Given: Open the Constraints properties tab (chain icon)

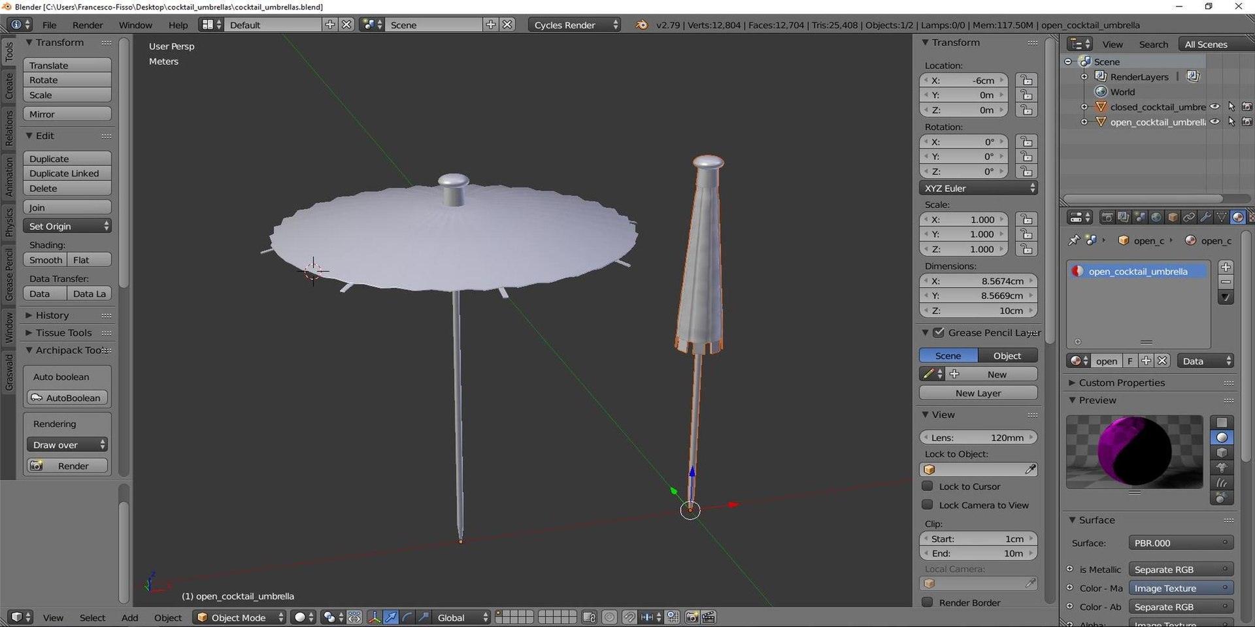Looking at the screenshot, I should pyautogui.click(x=1189, y=217).
